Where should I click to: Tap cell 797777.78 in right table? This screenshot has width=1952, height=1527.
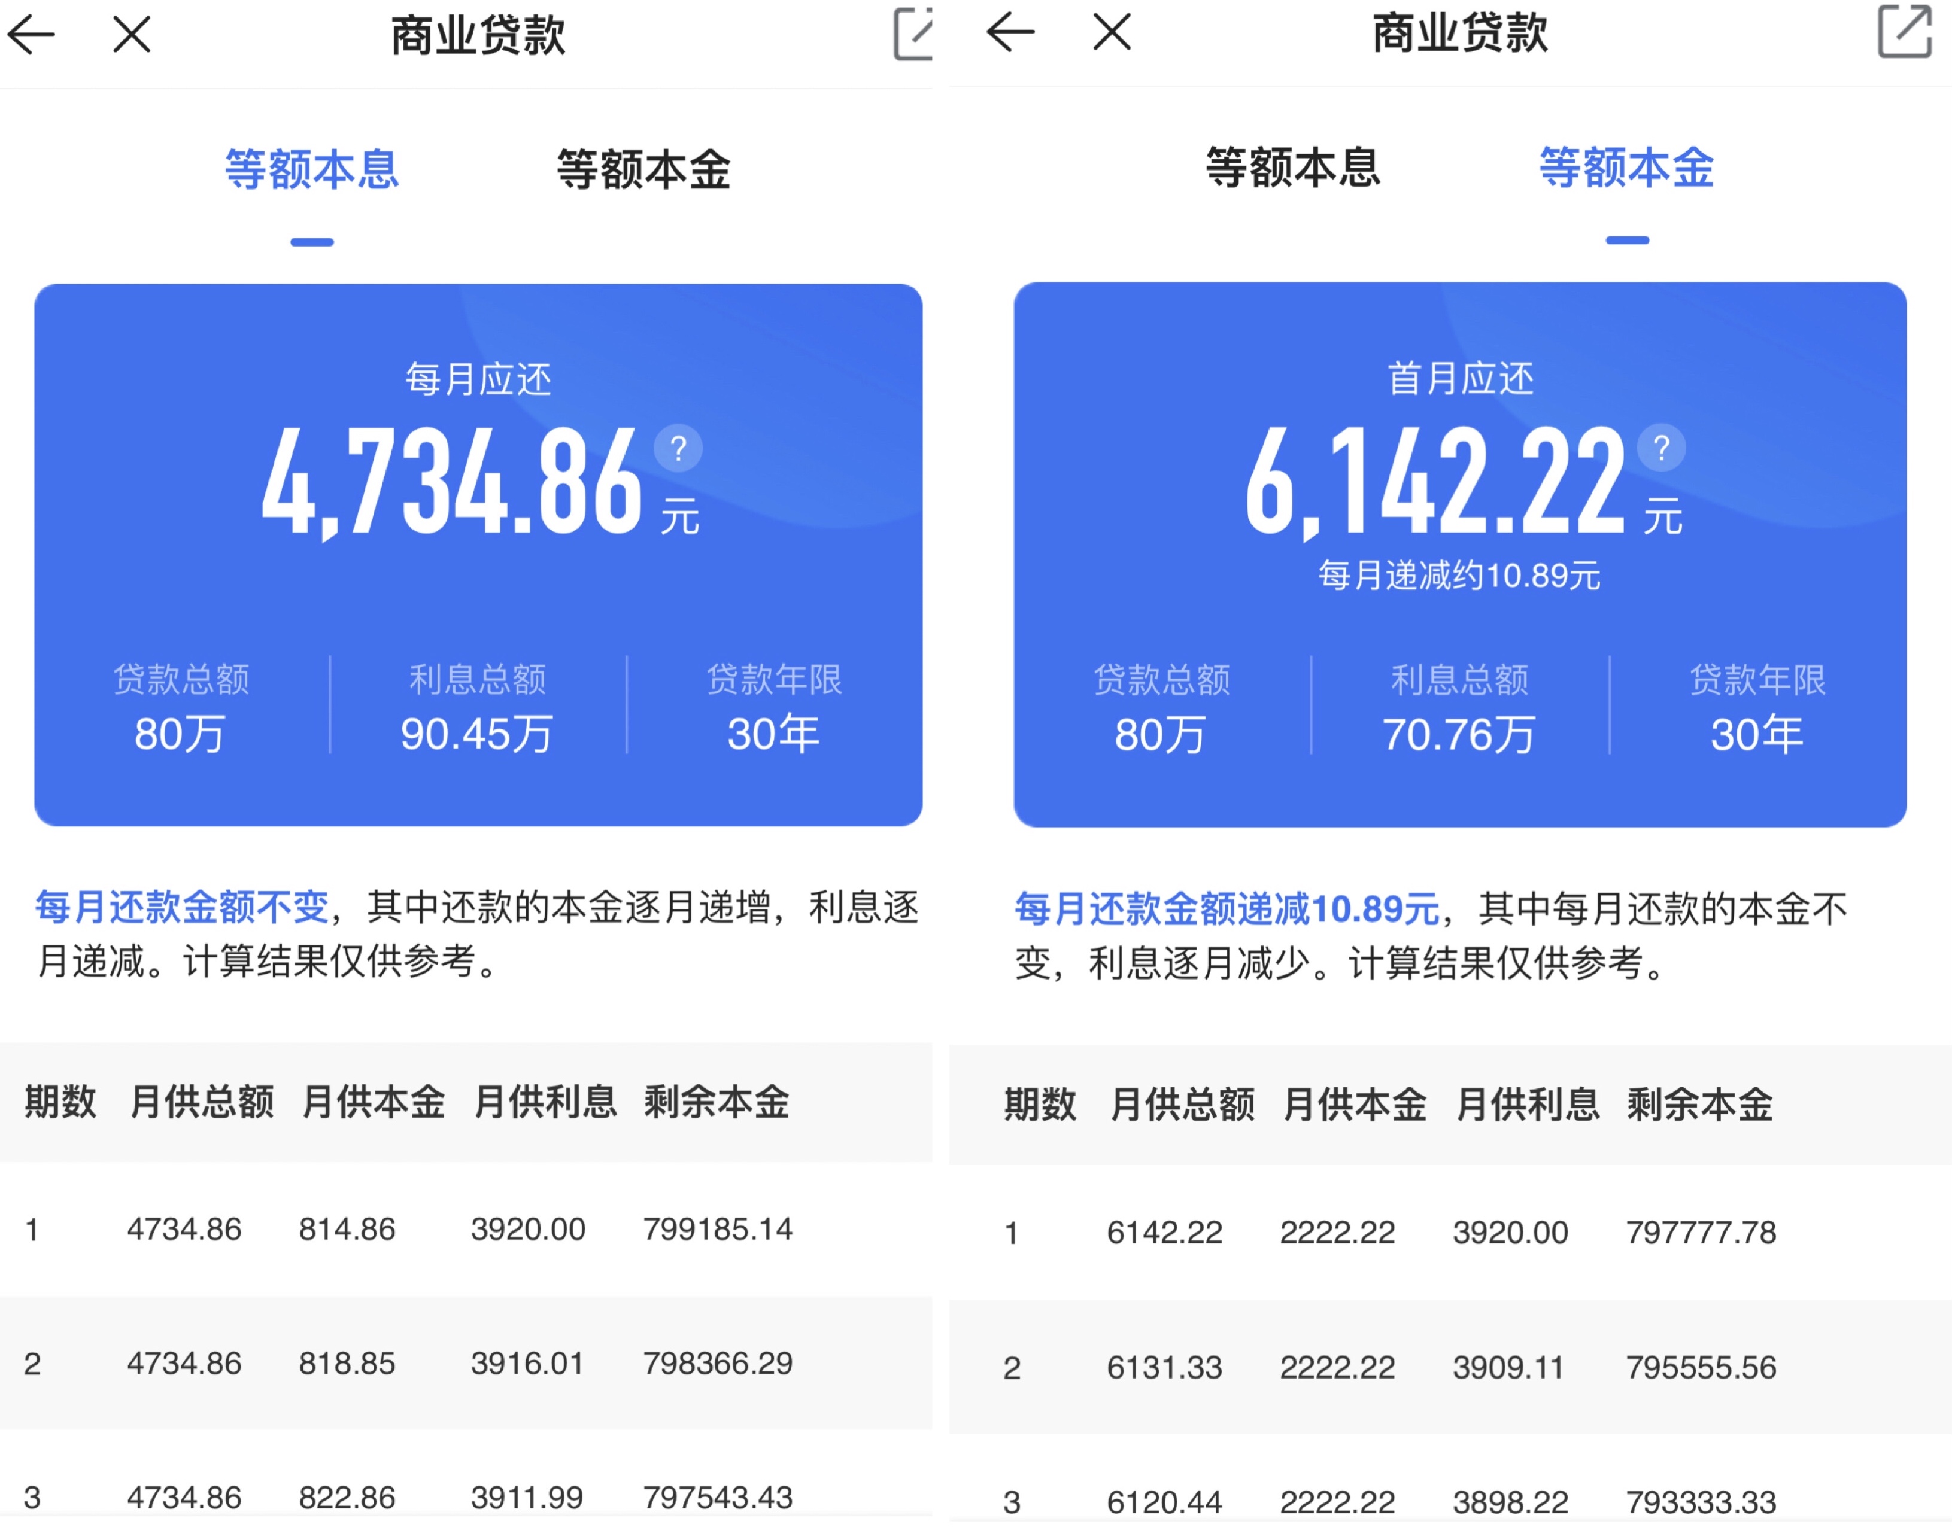[x=1701, y=1234]
